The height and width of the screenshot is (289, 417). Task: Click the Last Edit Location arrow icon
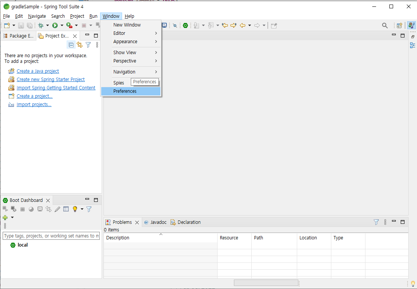coord(225,25)
